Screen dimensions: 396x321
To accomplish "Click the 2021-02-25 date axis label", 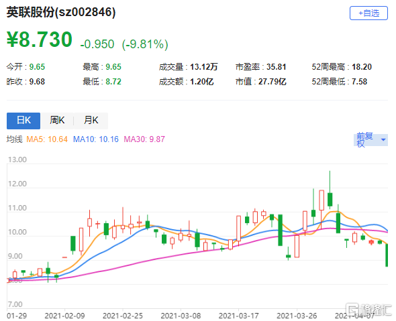I will [123, 316].
